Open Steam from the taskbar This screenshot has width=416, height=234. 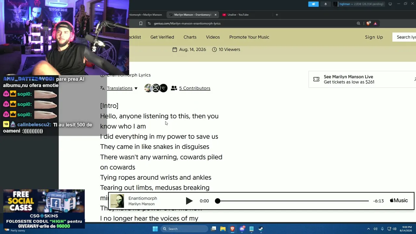coord(261,229)
